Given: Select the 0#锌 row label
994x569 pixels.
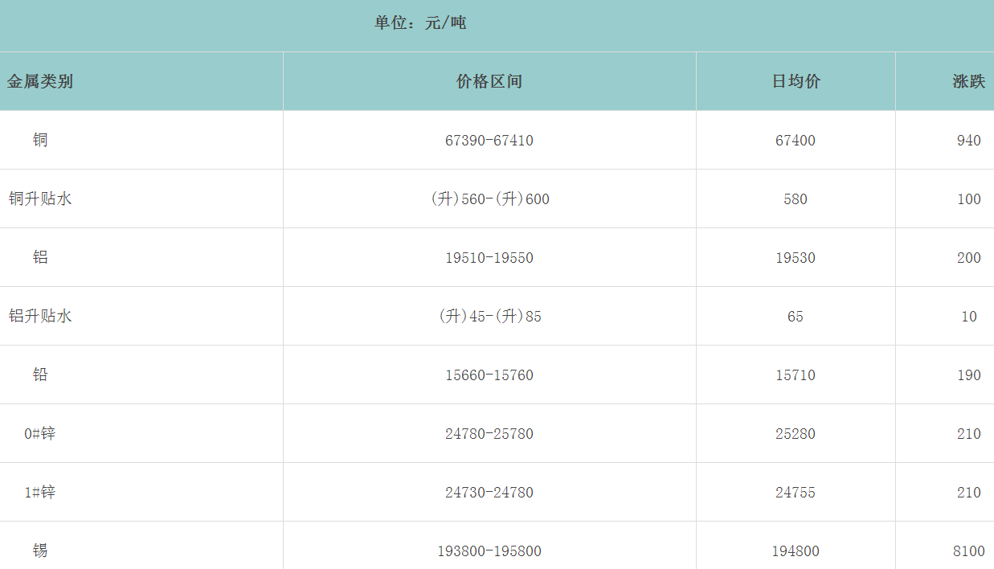Looking at the screenshot, I should (40, 433).
